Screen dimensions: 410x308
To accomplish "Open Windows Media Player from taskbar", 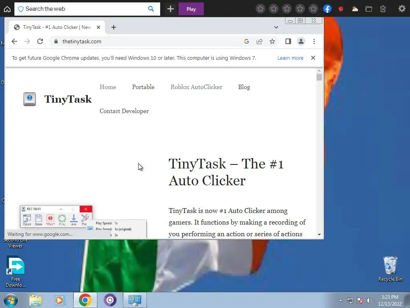I will pos(60,300).
